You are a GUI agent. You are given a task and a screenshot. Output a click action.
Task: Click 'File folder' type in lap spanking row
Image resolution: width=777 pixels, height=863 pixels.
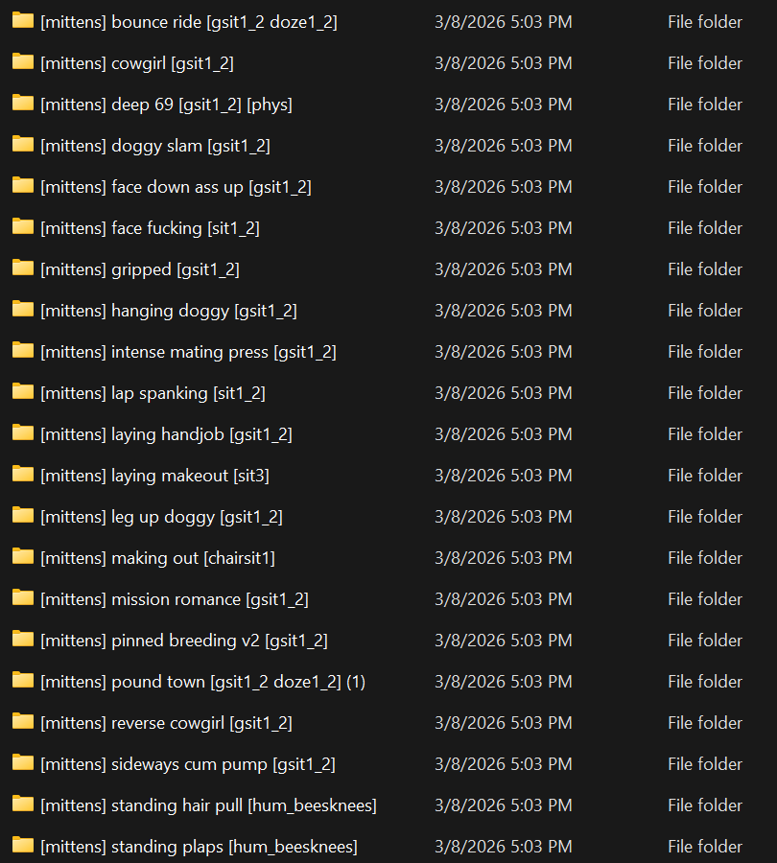(705, 393)
